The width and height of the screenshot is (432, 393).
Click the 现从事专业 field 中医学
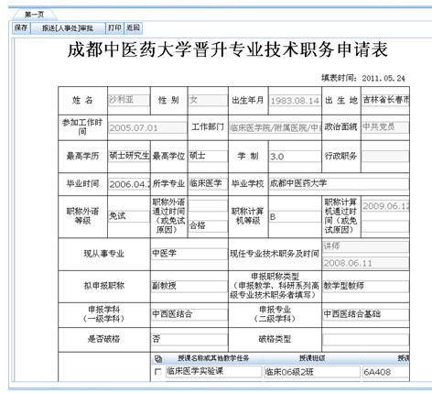[x=189, y=254]
